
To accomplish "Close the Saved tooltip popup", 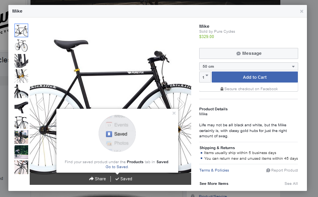I will (174, 113).
